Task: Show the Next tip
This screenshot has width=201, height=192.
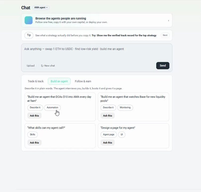Action: (165, 35)
